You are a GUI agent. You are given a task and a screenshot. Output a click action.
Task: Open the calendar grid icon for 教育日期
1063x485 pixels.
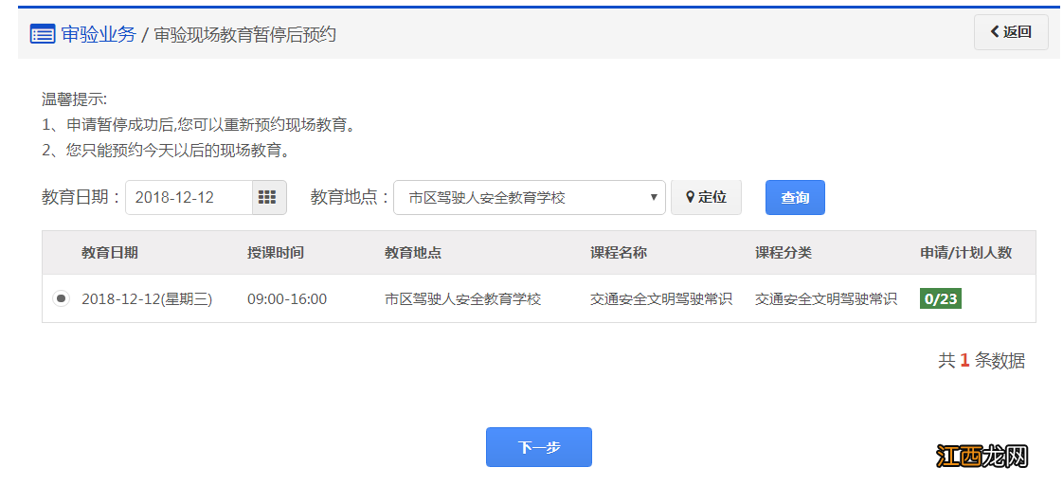point(269,197)
